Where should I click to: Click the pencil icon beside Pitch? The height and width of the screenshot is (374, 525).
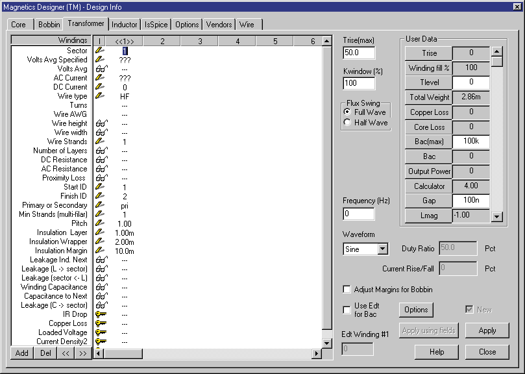pyautogui.click(x=101, y=223)
